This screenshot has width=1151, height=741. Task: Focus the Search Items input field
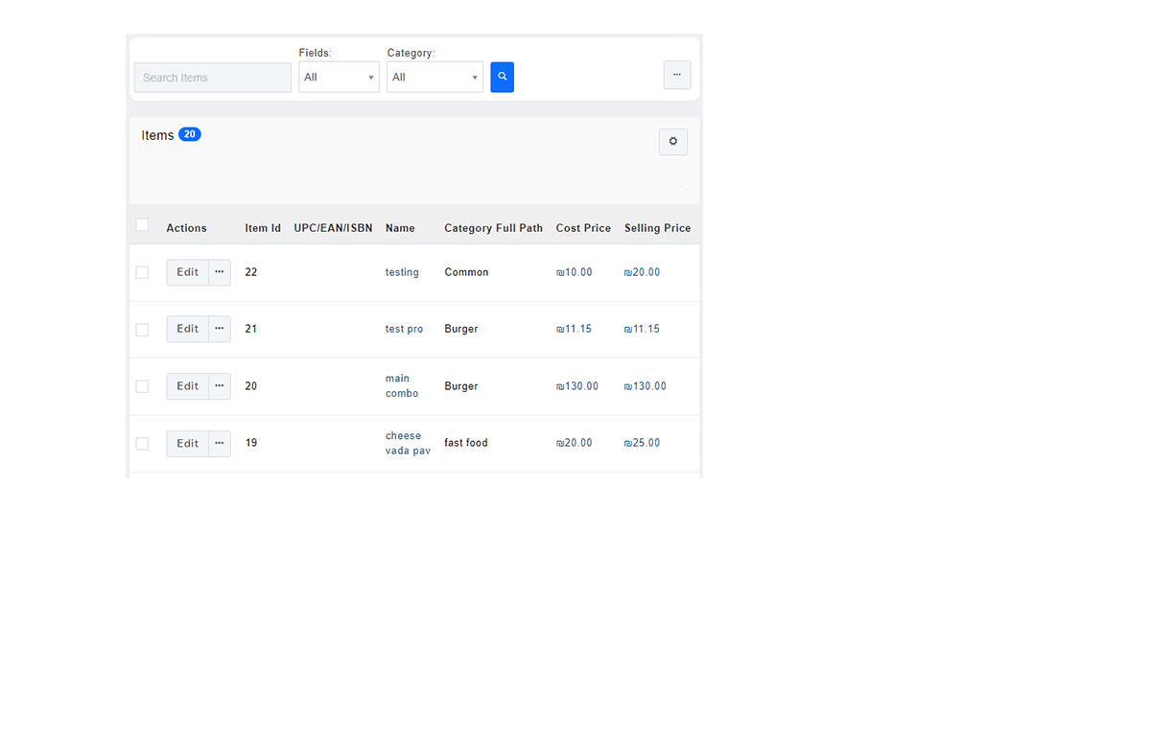coord(213,78)
